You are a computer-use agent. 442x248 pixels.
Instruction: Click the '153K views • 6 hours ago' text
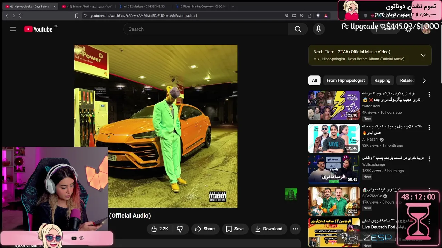point(383,170)
